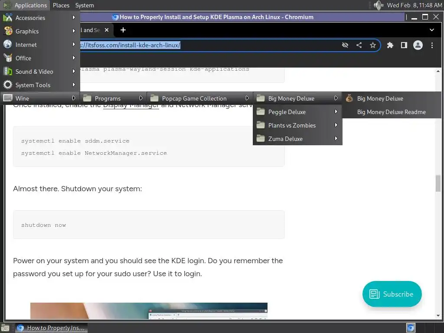Screen dimensions: 444x333
Task: Click the Big Money Deluxe folder icon
Action: click(x=261, y=98)
